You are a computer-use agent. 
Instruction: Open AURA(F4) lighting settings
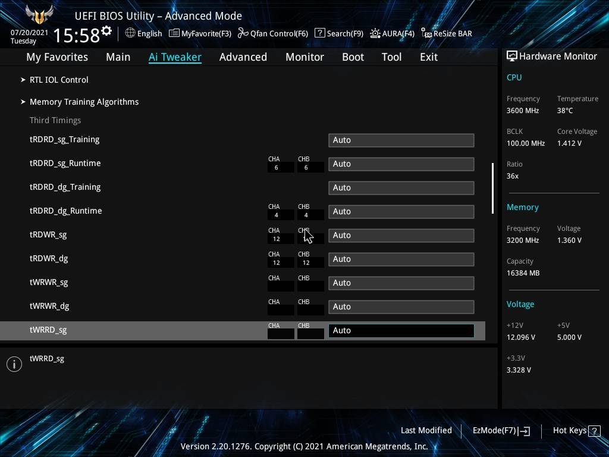tap(392, 33)
